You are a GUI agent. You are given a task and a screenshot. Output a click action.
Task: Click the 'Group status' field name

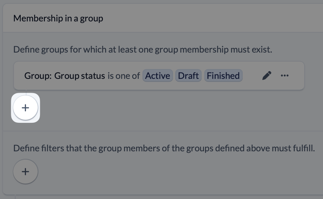click(x=80, y=76)
